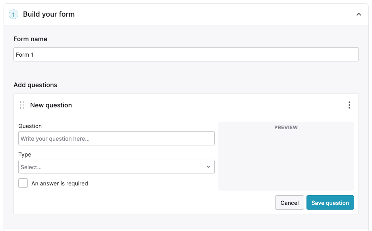Cancel the new question
372x231 pixels.
pos(289,202)
